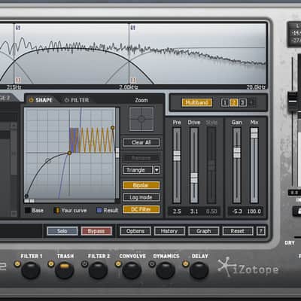Click the greyed-out Remove button
301x301 pixels.
141,158
